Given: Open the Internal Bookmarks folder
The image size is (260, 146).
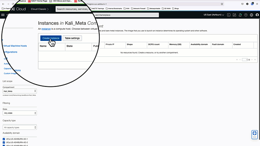Looking at the screenshot, I should pyautogui.click(x=114, y=8).
